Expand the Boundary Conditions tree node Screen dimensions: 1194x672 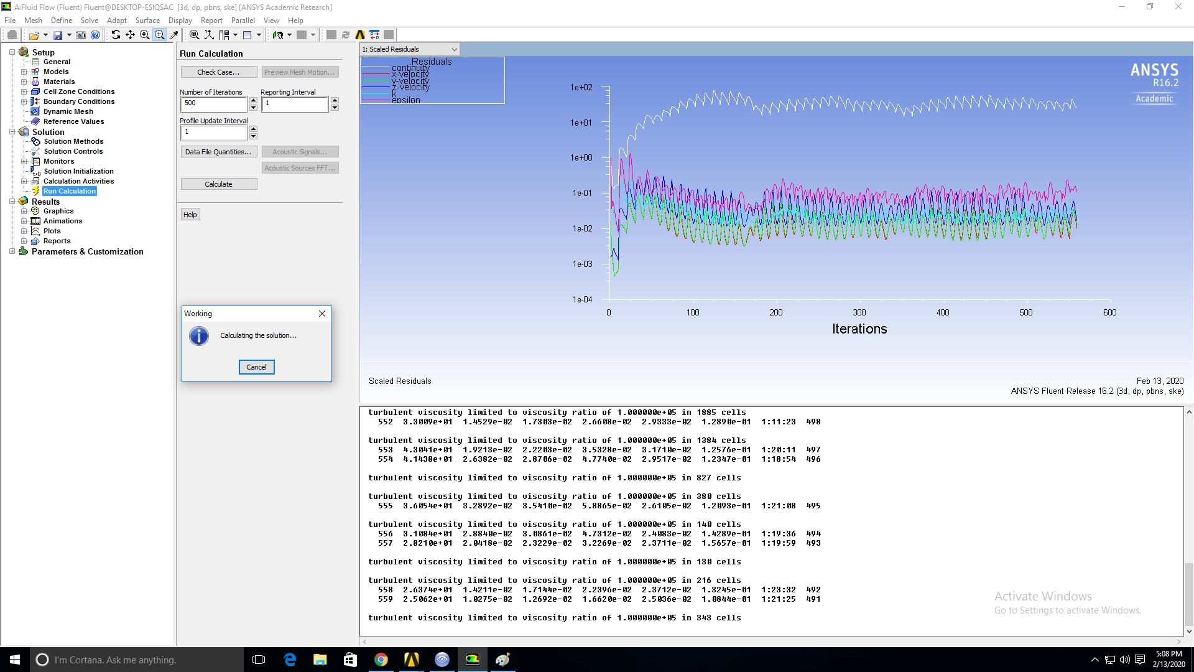point(24,101)
